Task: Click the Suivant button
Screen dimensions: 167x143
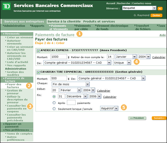Action: point(159,118)
